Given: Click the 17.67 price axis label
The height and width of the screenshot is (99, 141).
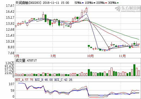Looking at the screenshot, I should point(10,6).
